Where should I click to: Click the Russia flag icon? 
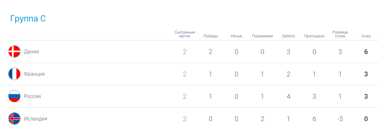tap(14, 96)
